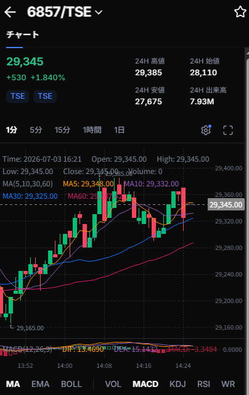Click the 24H 高値 value 29,385
249x395 pixels.
coord(149,73)
